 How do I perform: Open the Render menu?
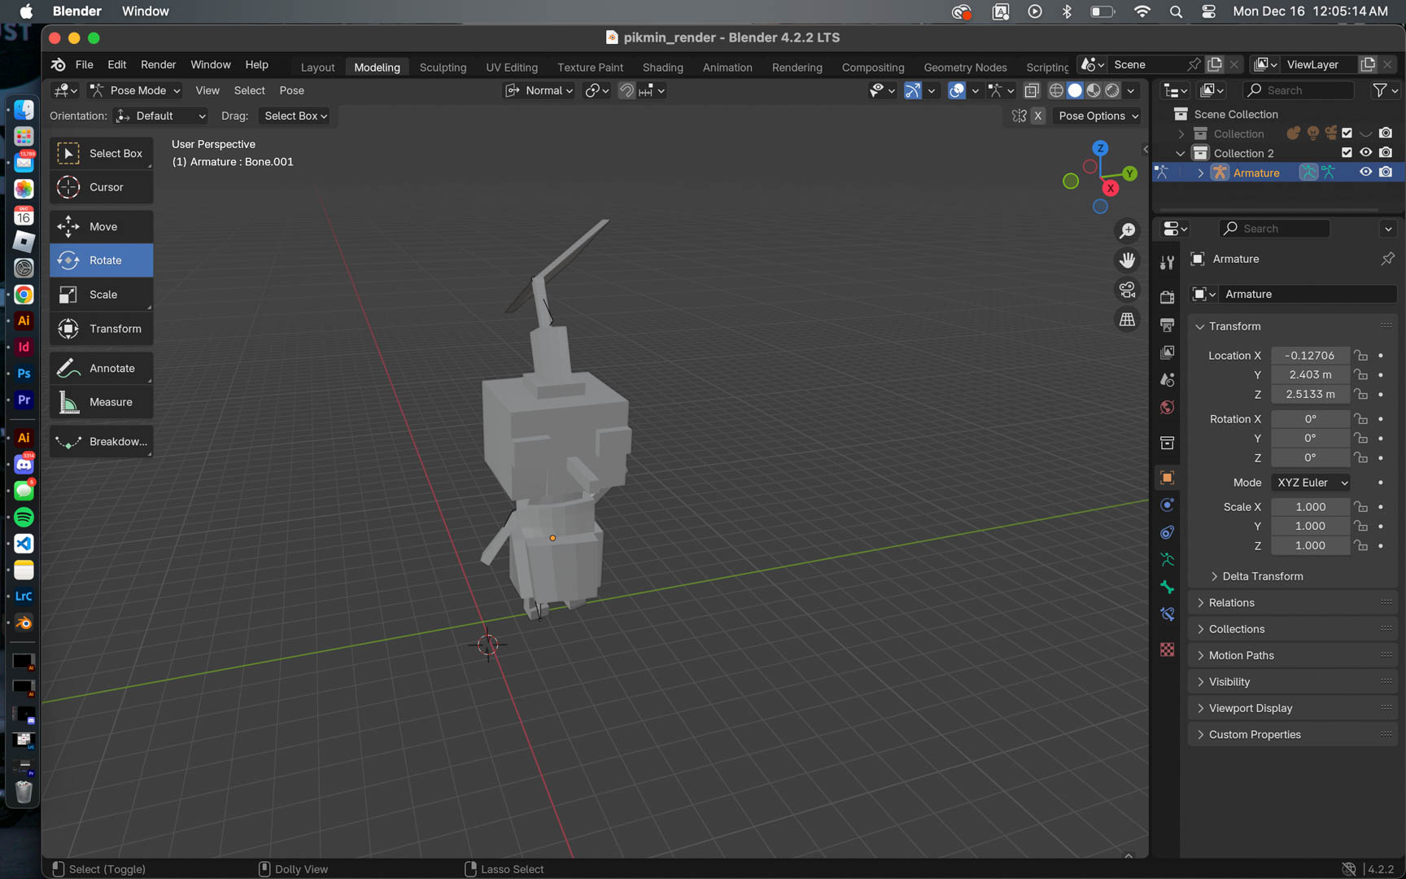(158, 64)
